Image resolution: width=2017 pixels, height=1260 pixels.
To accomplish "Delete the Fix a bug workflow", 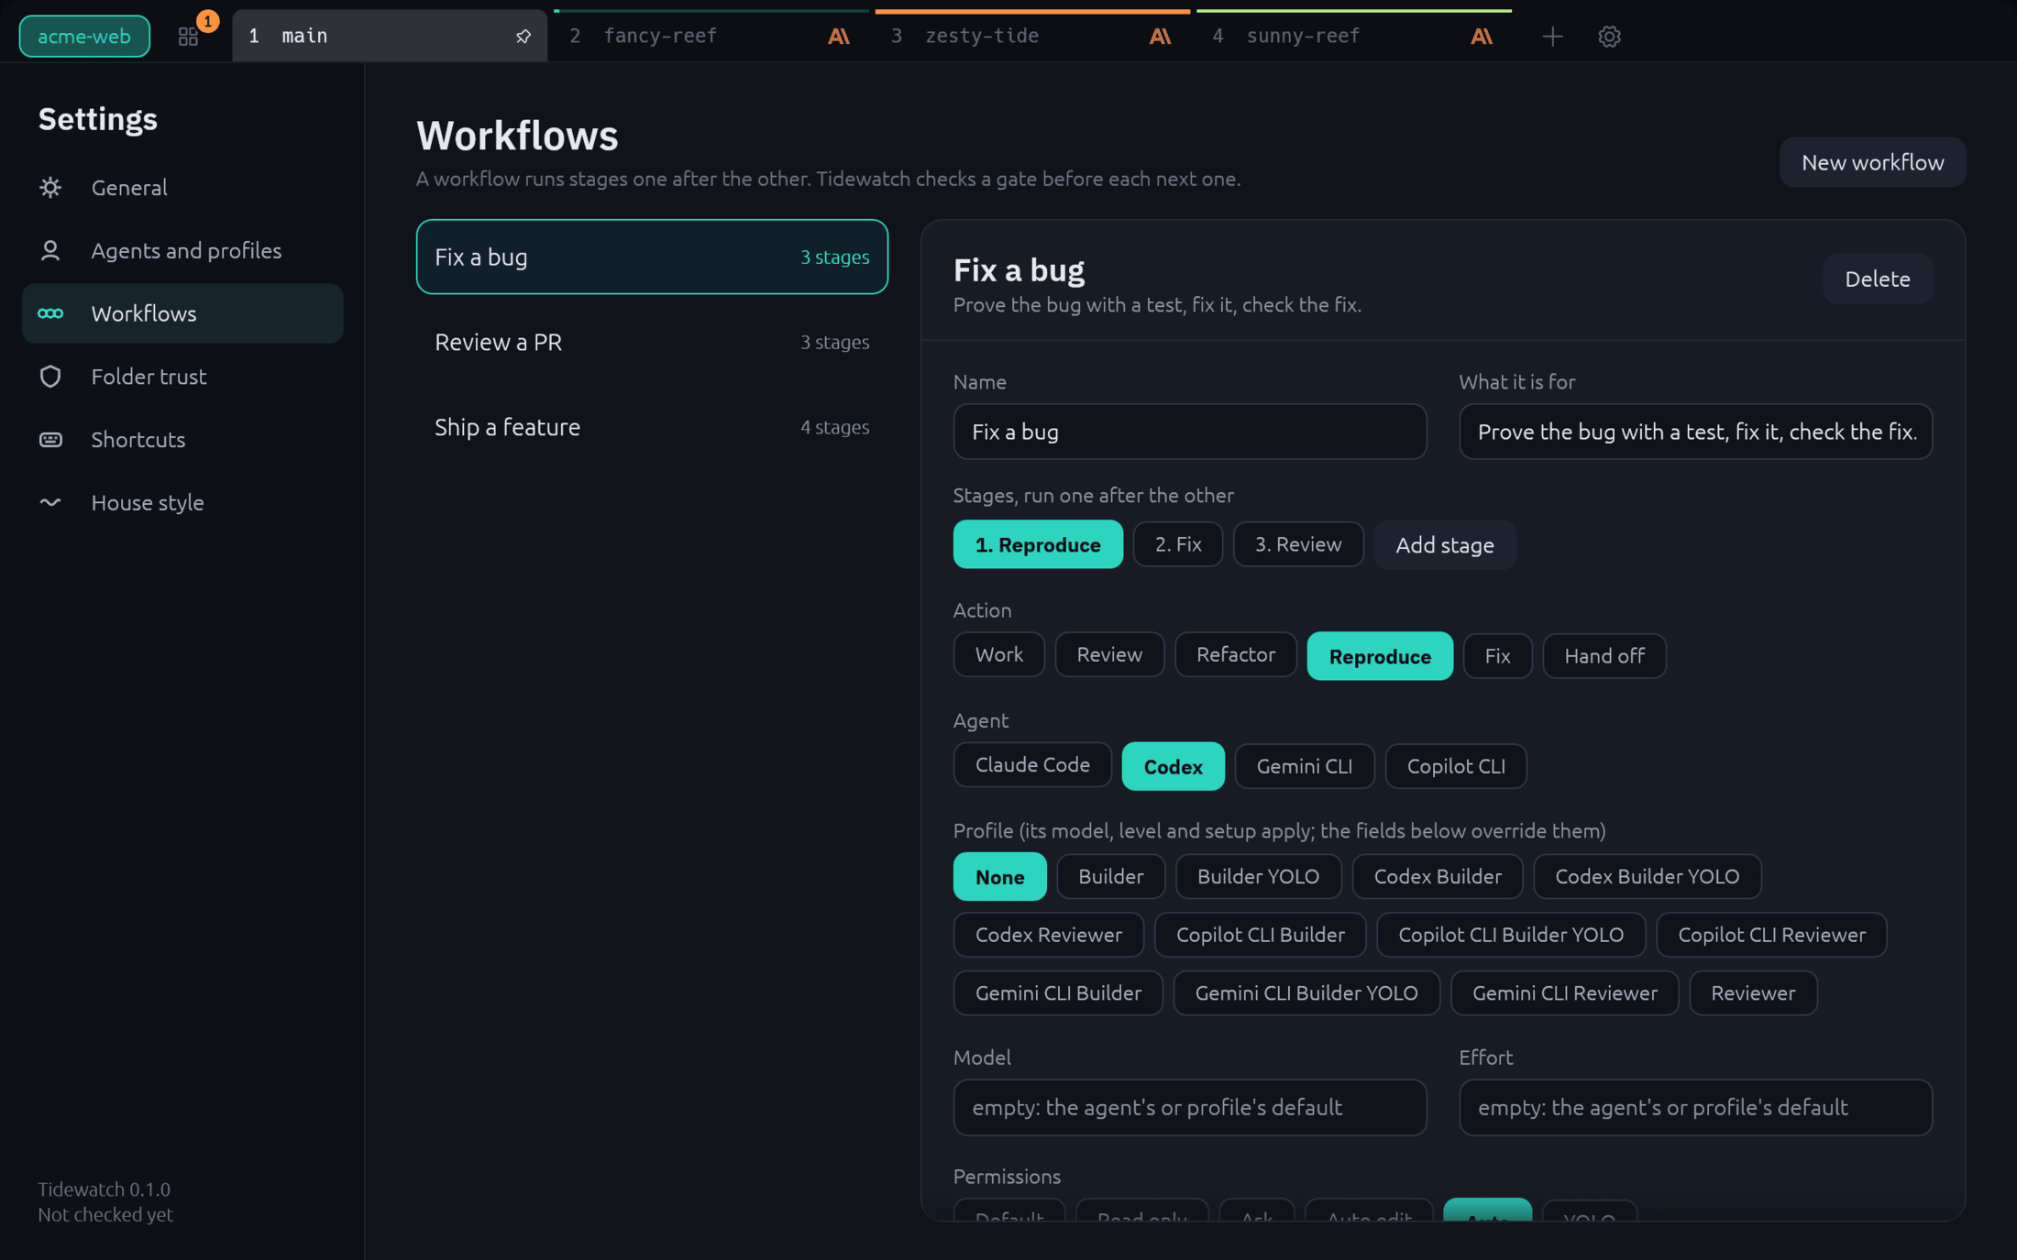I will tap(1877, 279).
